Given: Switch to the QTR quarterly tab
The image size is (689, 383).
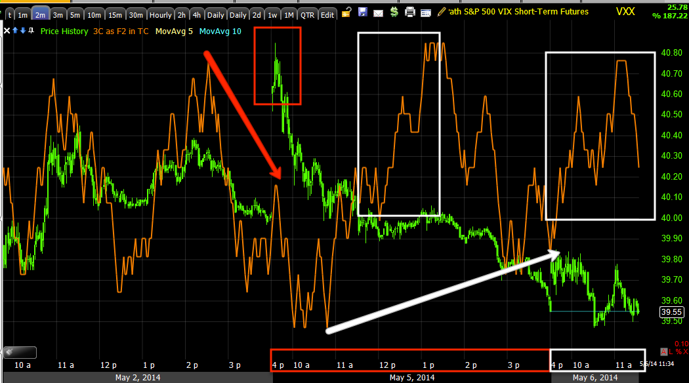Looking at the screenshot, I should click(307, 15).
